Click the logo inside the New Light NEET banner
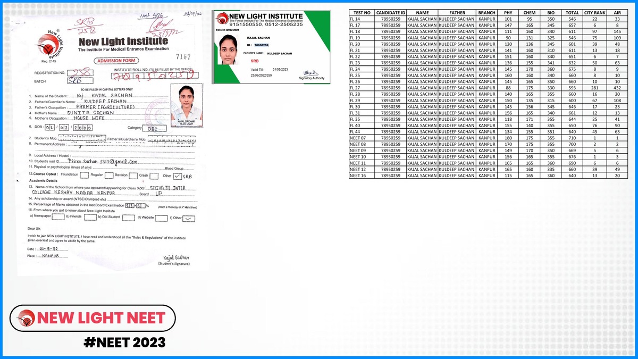The width and height of the screenshot is (638, 359). [26, 318]
